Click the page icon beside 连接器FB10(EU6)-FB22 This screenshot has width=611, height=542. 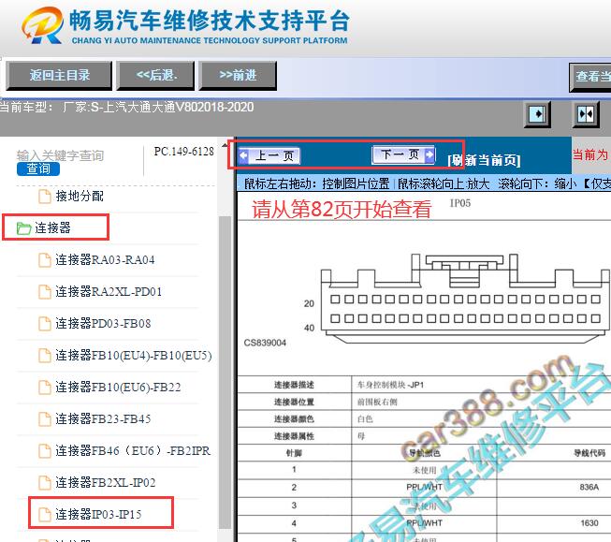tap(45, 388)
